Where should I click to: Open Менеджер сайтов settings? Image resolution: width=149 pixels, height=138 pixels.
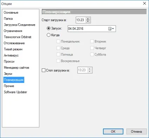pos(17,67)
